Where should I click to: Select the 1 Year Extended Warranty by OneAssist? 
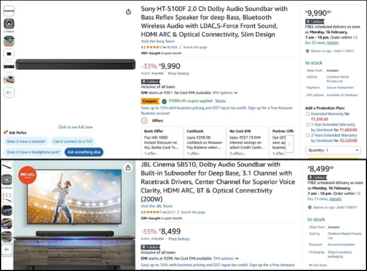pyautogui.click(x=307, y=124)
